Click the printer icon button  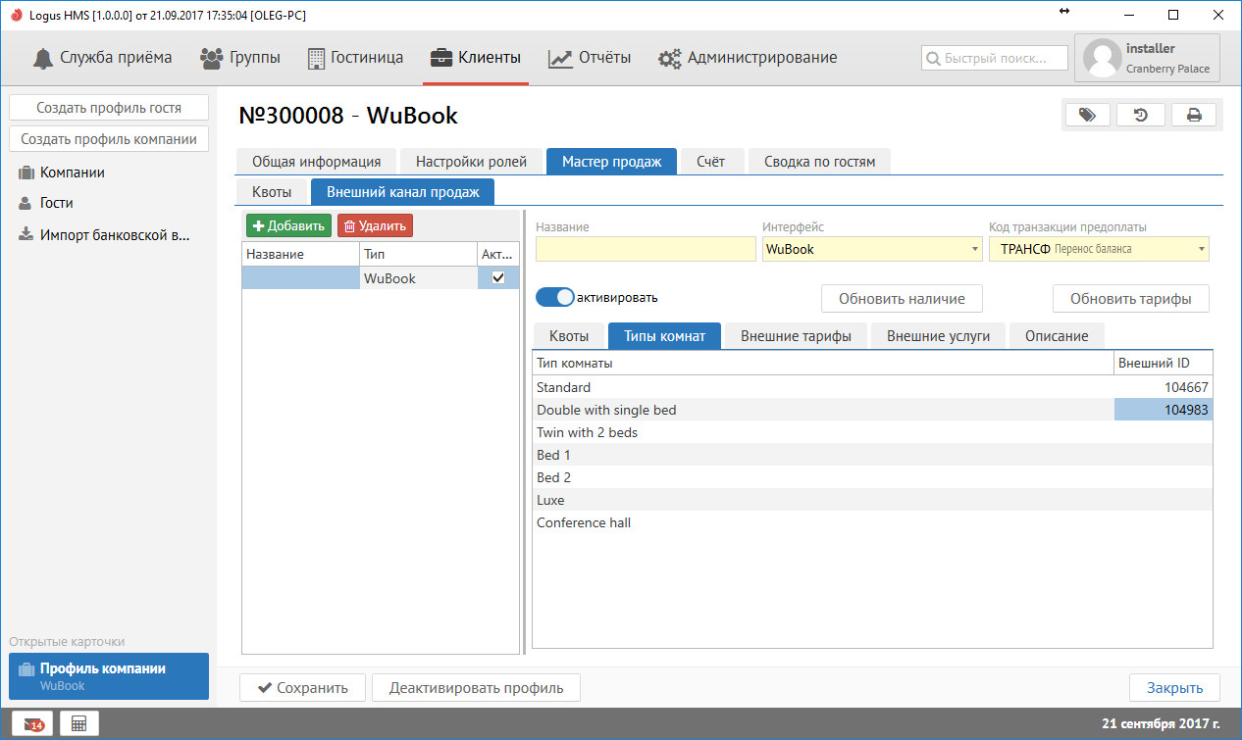tap(1194, 115)
